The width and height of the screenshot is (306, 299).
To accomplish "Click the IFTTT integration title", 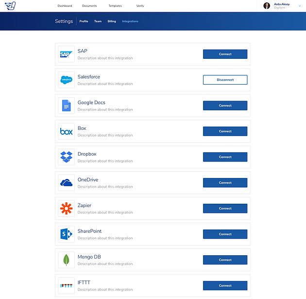I will pos(84,282).
